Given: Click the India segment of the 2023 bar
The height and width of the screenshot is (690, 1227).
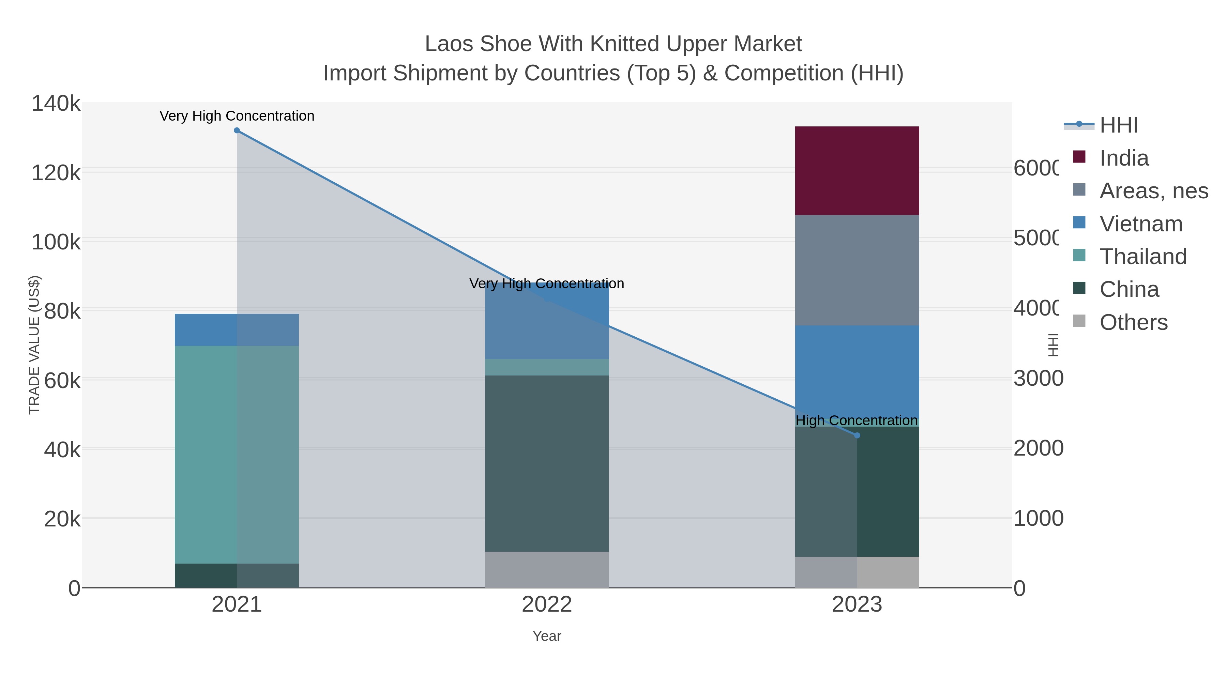Looking at the screenshot, I should click(857, 170).
